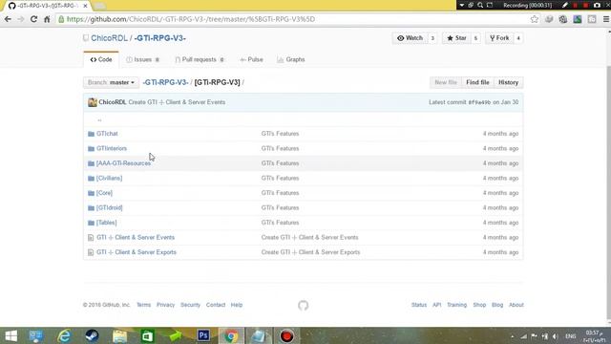Open the commit History

click(x=508, y=82)
